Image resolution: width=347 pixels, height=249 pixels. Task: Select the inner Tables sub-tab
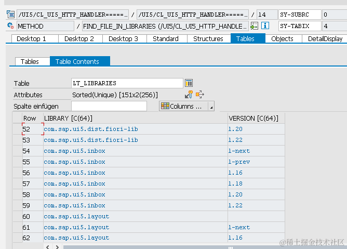tap(32, 61)
